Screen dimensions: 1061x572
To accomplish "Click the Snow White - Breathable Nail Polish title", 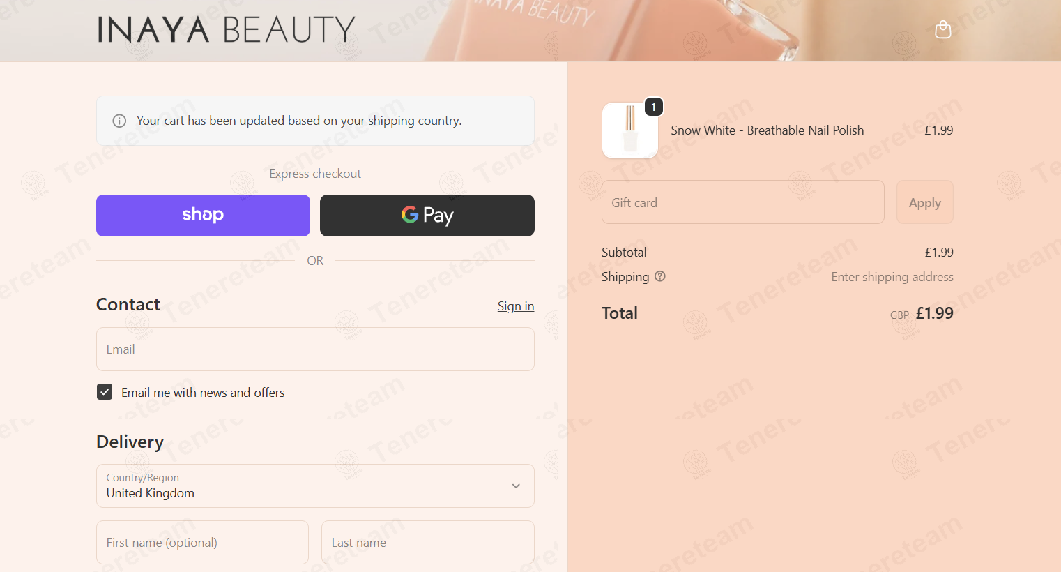I will (767, 130).
